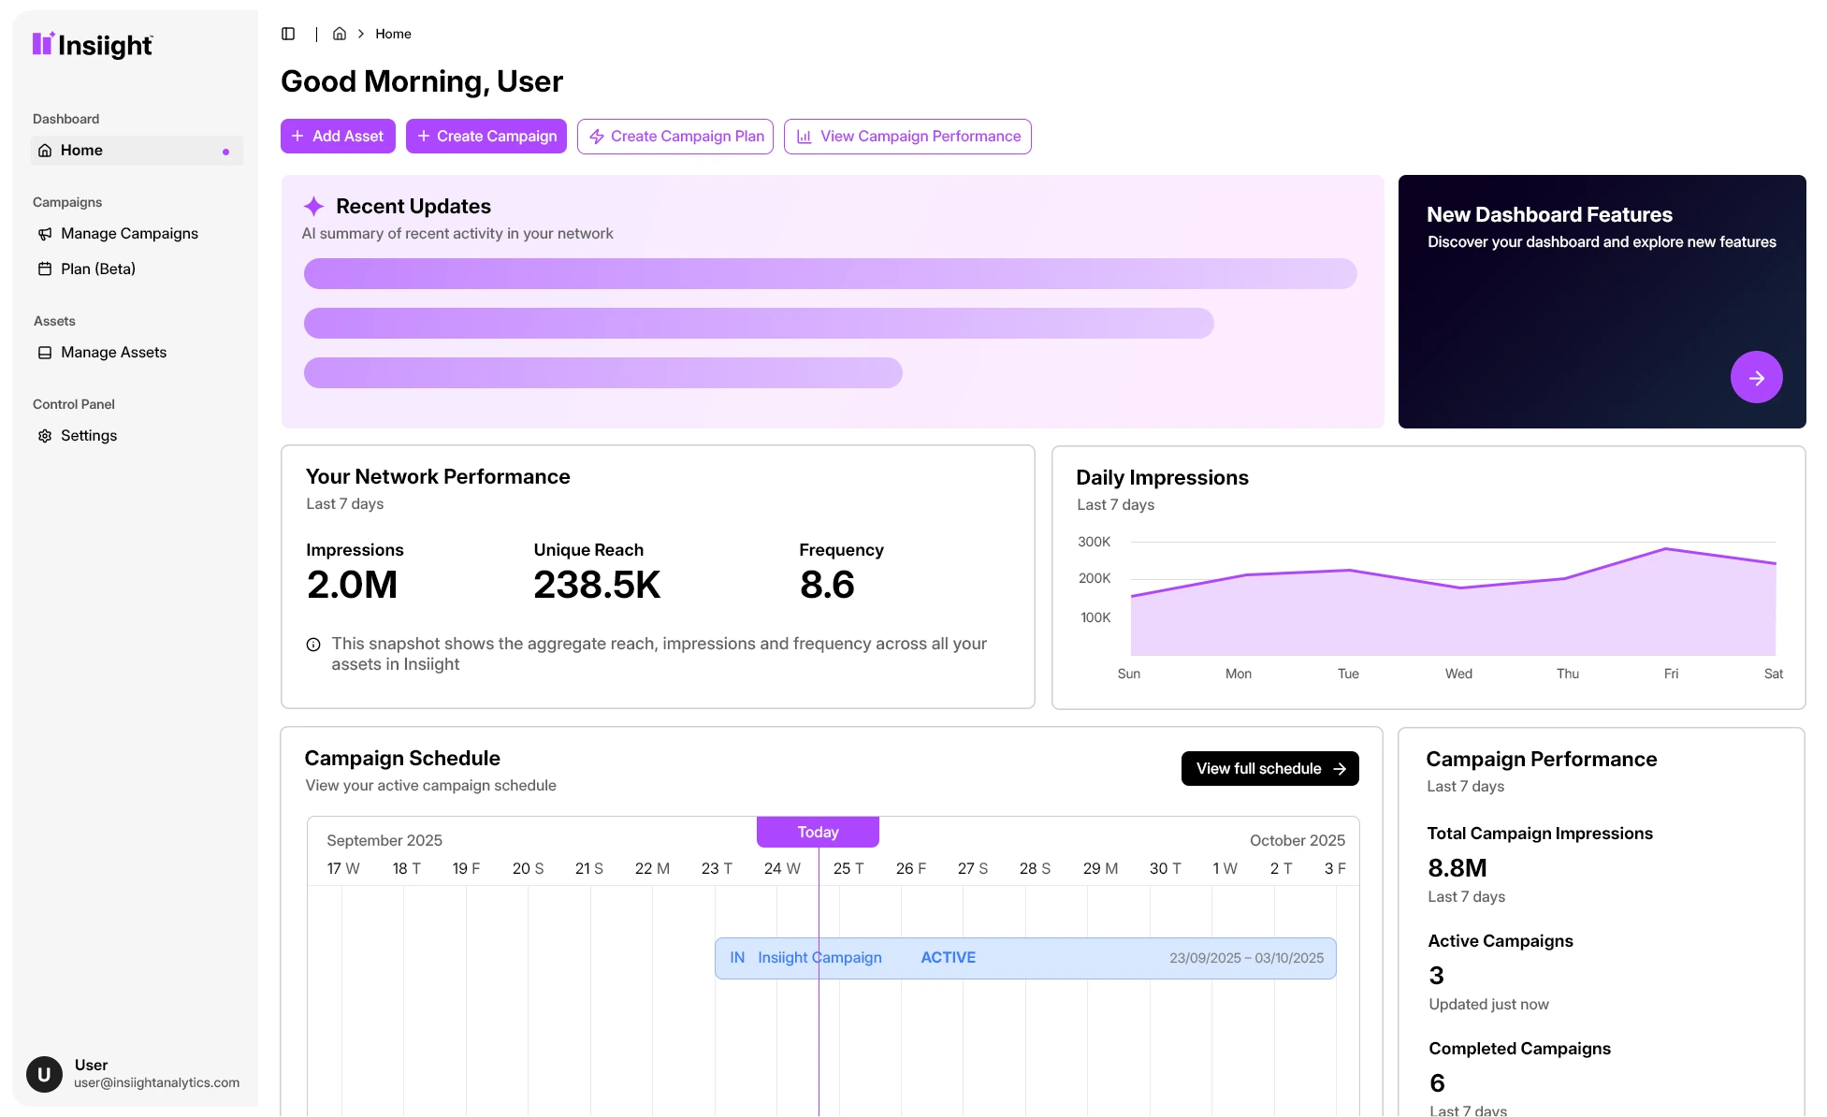Viewport: 1827px width, 1117px height.
Task: Click View full schedule
Action: [1269, 768]
